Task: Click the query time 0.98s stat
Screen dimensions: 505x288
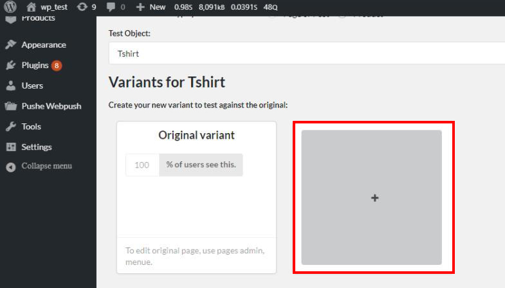Action: [x=183, y=7]
